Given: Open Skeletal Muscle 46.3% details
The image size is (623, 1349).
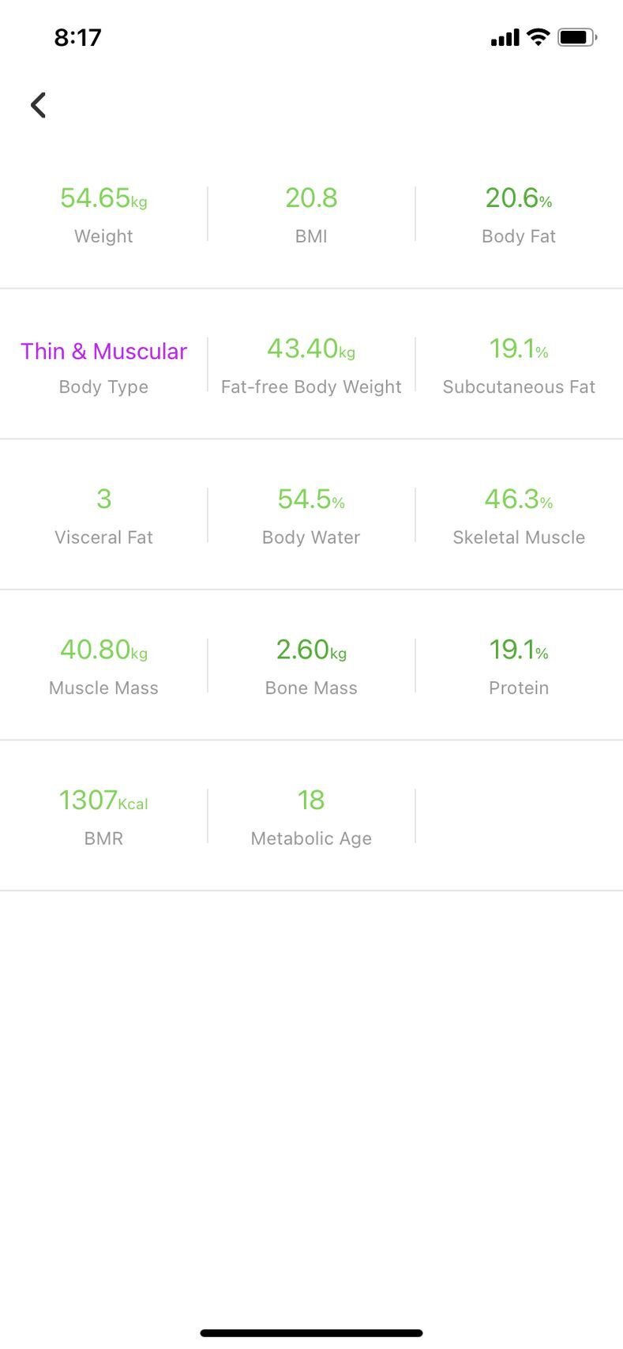Looking at the screenshot, I should (519, 515).
